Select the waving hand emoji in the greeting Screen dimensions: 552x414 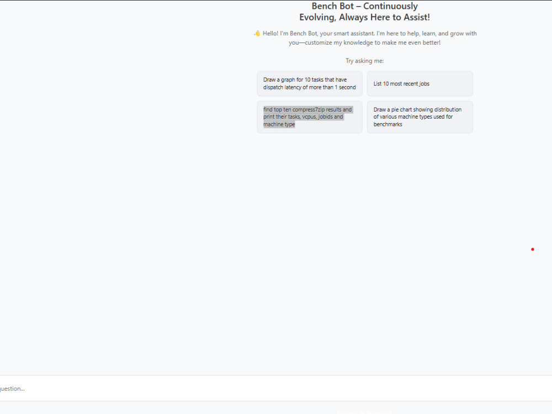(256, 33)
